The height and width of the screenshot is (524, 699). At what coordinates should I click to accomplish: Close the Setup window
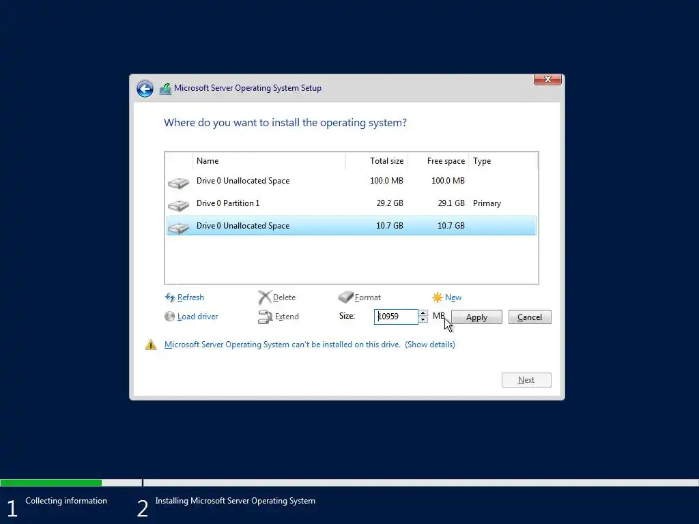547,79
